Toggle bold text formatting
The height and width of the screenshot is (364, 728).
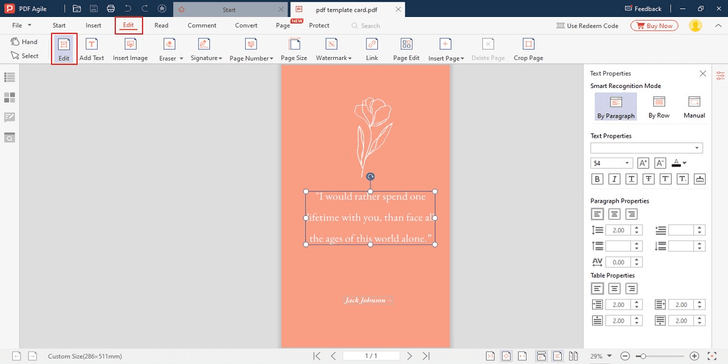[598, 179]
